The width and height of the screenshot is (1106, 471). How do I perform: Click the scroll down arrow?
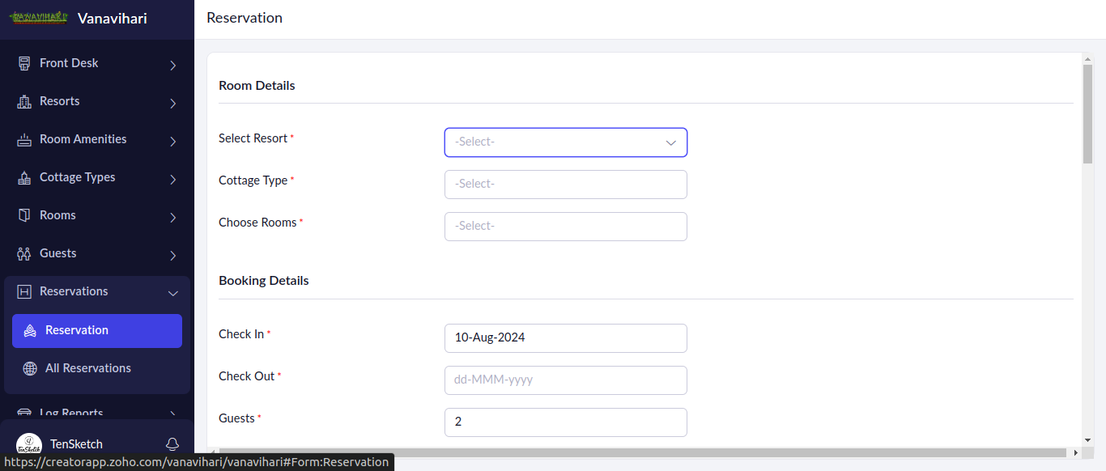click(1087, 440)
